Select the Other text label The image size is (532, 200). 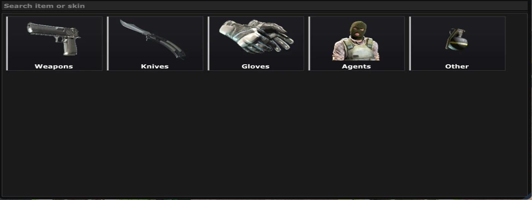pos(457,66)
